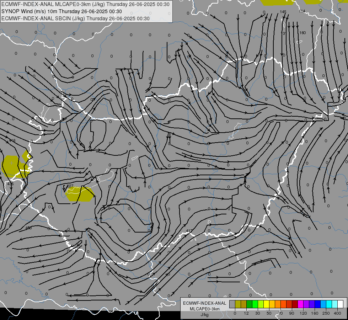This screenshot has height=320, width=348.
Task: Pick the yellow-green swatch in the legend
Action: 261,304
